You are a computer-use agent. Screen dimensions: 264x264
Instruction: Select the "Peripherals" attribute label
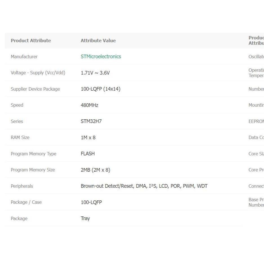tap(22, 186)
